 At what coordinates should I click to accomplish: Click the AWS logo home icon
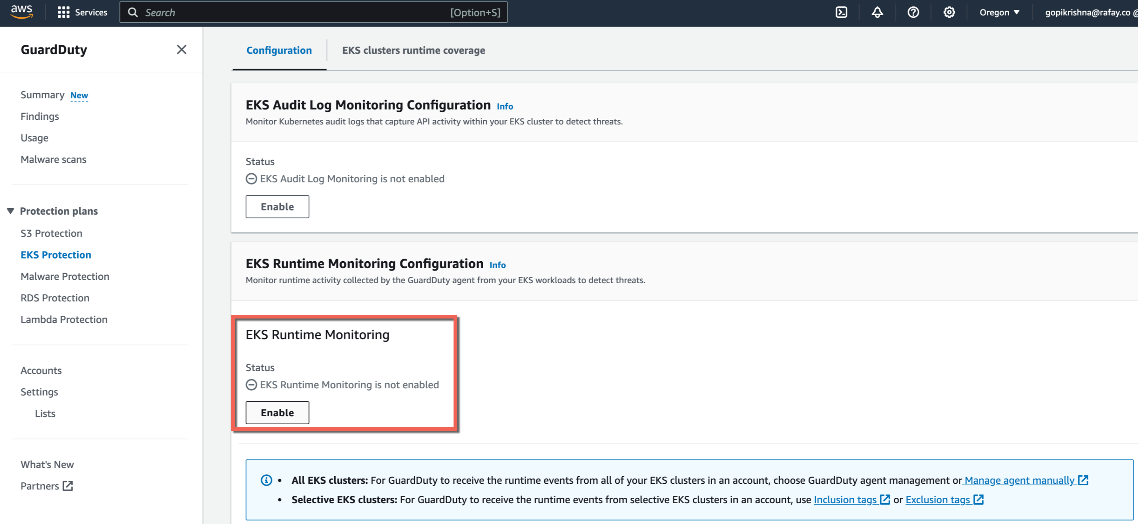tap(22, 12)
